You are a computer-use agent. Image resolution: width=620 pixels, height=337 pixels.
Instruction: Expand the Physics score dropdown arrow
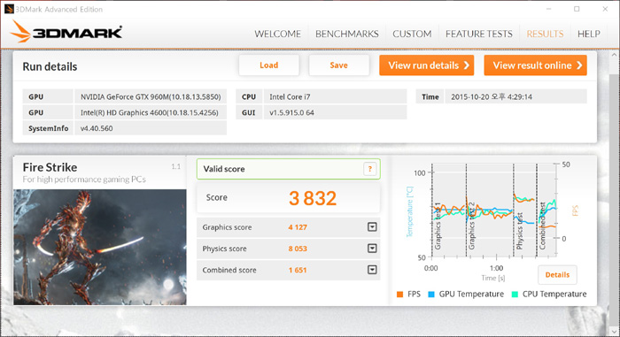click(372, 249)
